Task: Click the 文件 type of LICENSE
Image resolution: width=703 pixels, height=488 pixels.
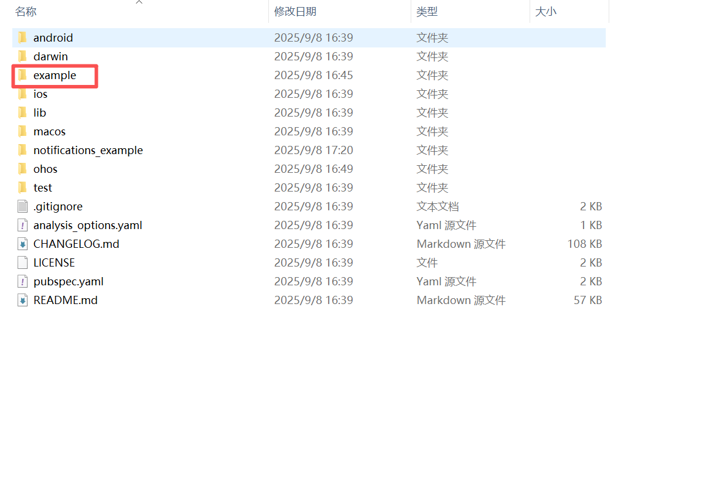Action: coord(427,262)
